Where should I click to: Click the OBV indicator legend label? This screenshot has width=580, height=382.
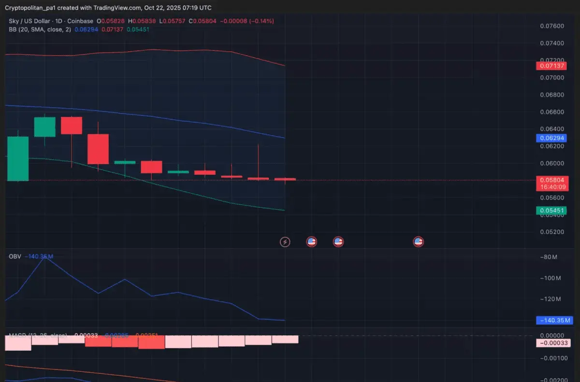[15, 256]
